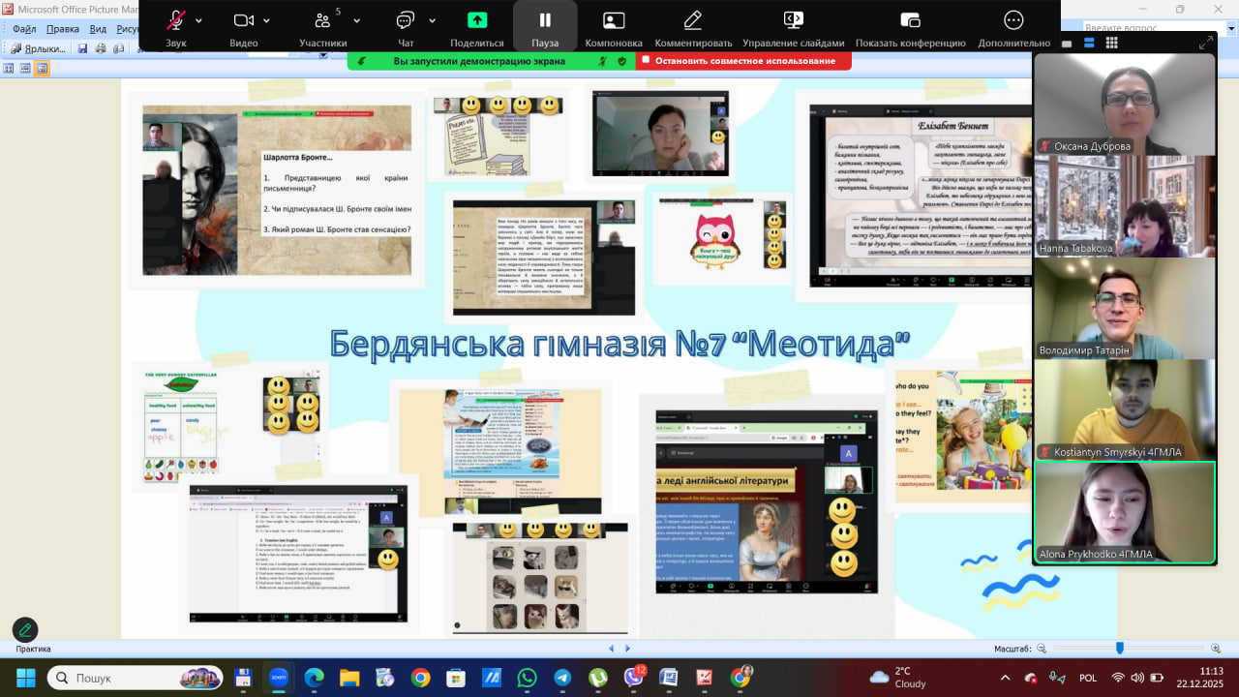Viewport: 1239px width, 697px height.
Task: Open the Участники participants panel
Action: pos(322,21)
